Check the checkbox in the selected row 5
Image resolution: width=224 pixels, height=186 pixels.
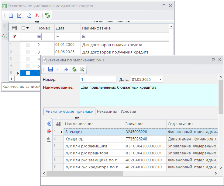click(x=28, y=73)
